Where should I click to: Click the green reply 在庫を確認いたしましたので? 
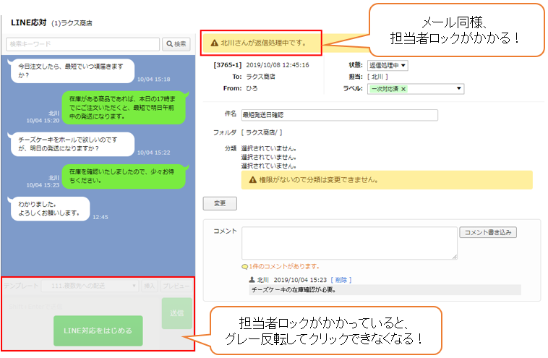pos(124,176)
